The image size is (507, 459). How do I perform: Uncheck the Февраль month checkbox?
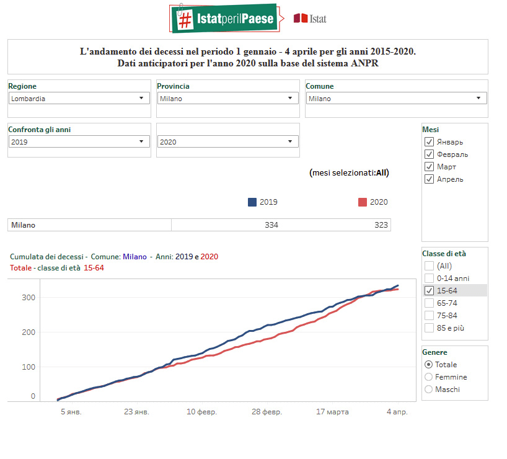coord(429,154)
